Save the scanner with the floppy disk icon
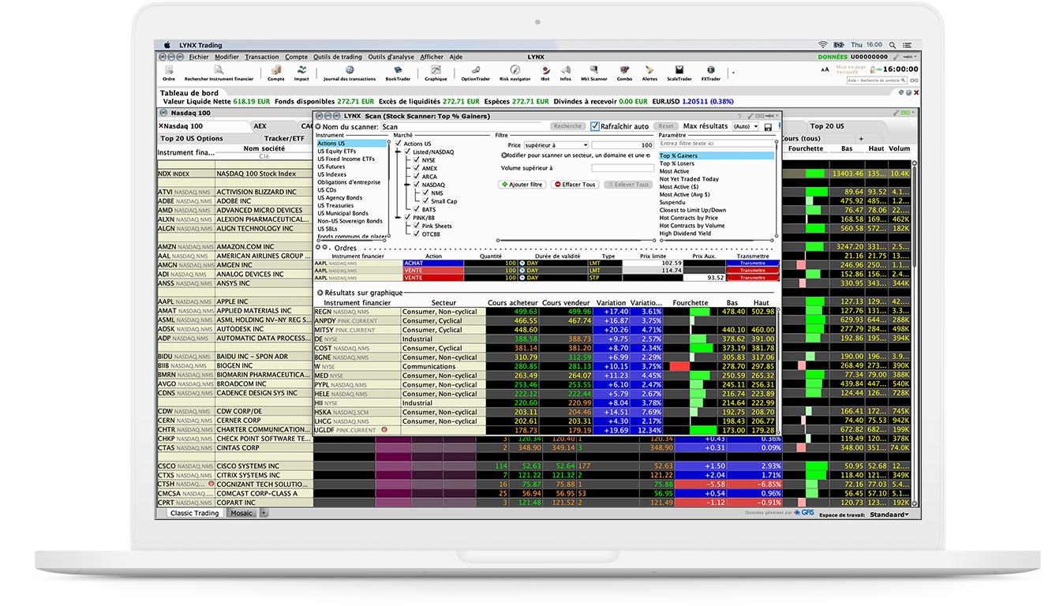 tap(768, 126)
